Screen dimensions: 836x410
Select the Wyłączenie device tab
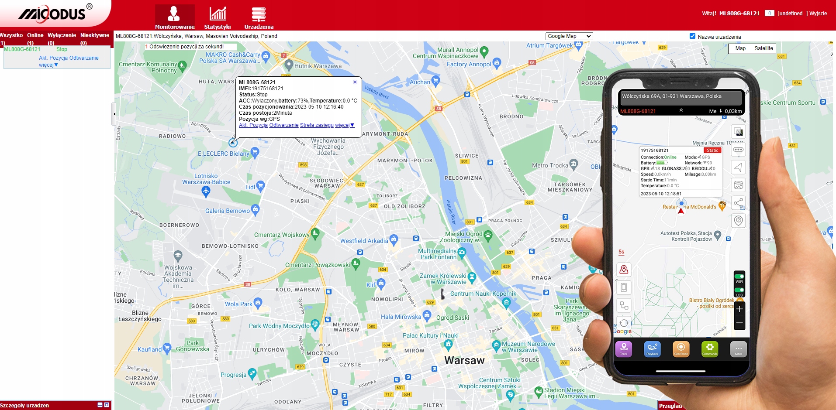pos(62,38)
